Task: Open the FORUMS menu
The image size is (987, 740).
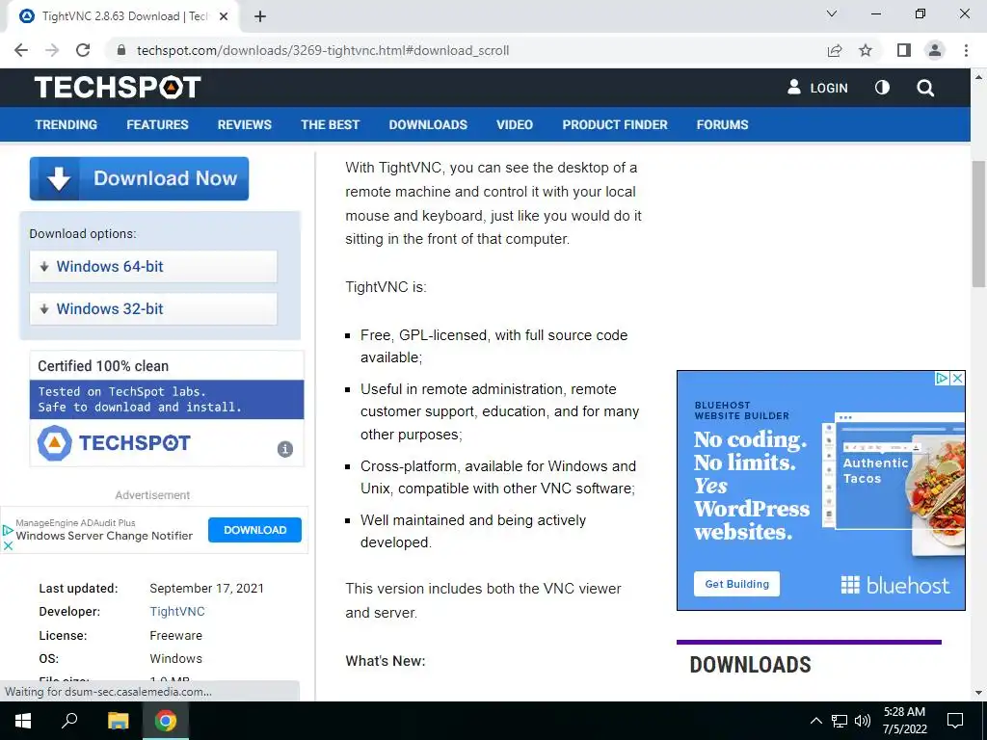Action: click(x=723, y=124)
